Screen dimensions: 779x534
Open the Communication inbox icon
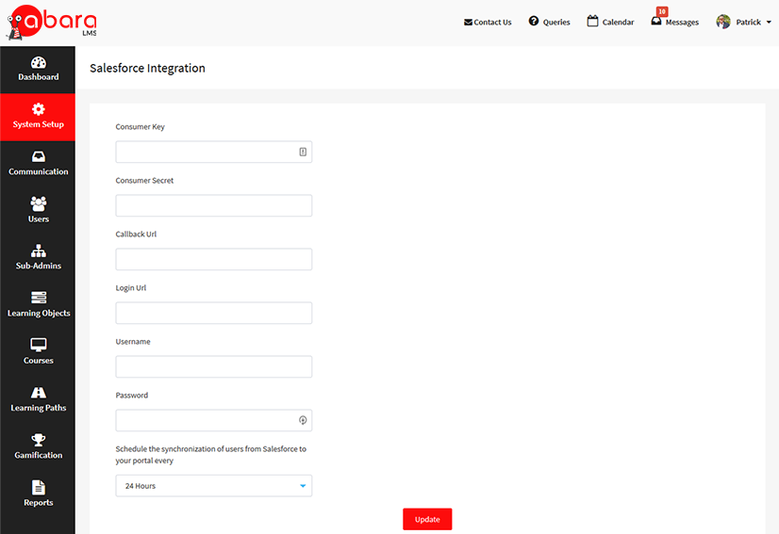39,157
